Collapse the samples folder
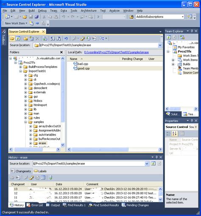Screen dimensions: 201x216 pyautogui.click(x=25, y=122)
